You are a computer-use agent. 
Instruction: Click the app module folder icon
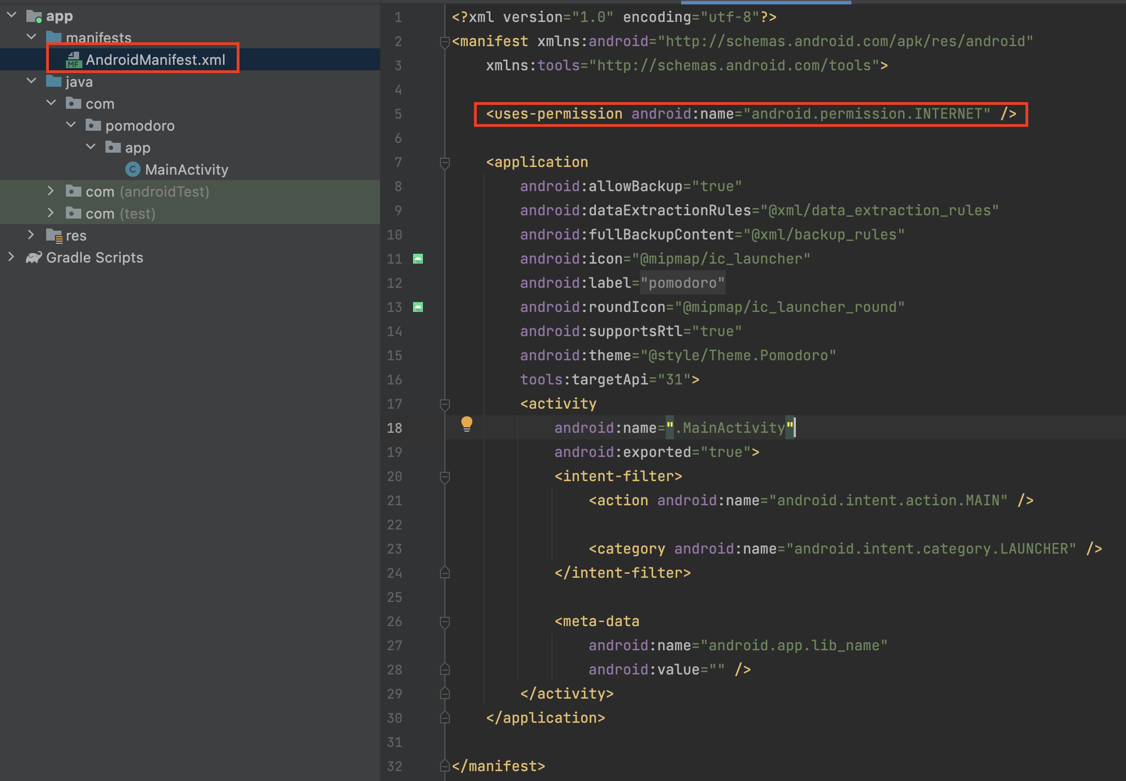tap(34, 16)
